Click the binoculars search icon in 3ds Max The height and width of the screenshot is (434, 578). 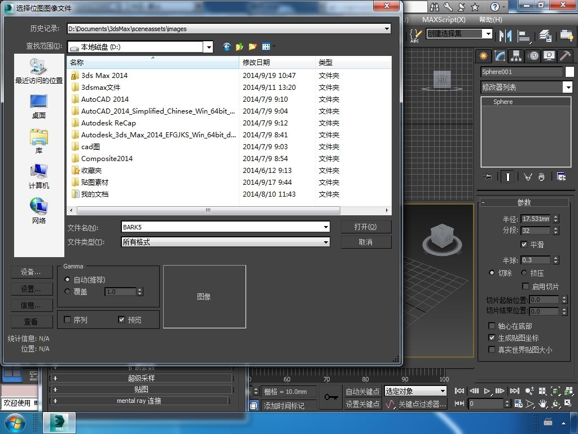click(x=435, y=7)
